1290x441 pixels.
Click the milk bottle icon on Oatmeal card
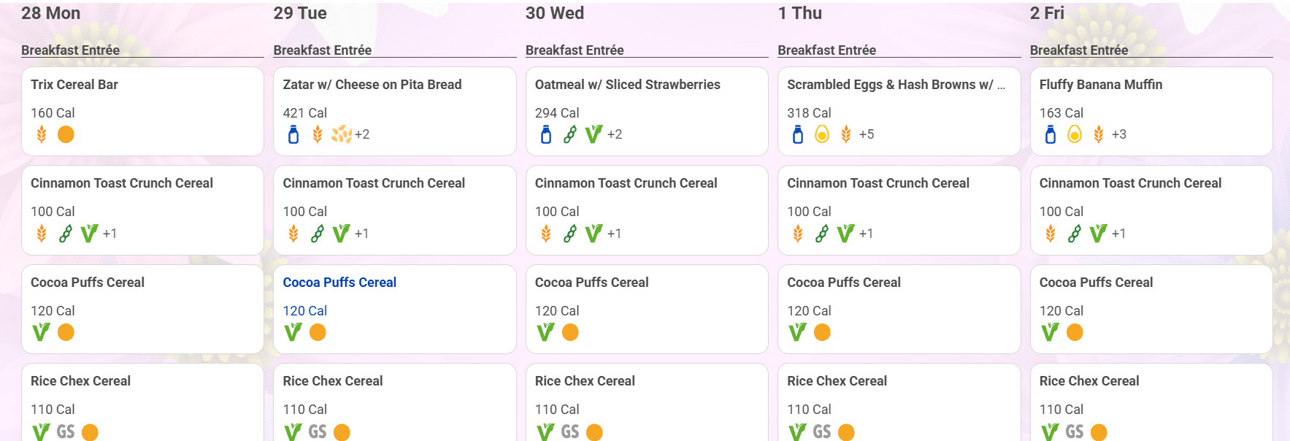click(546, 134)
